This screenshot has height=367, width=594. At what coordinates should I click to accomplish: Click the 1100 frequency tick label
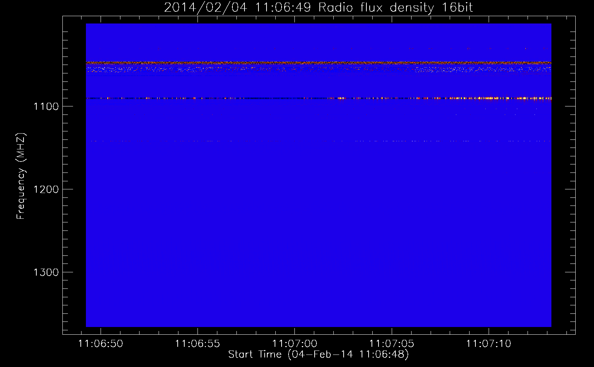tap(46, 106)
